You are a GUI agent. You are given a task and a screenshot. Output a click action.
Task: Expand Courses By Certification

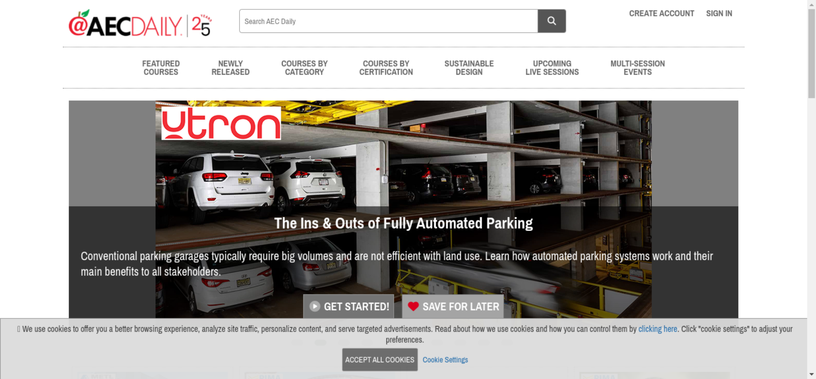(386, 68)
